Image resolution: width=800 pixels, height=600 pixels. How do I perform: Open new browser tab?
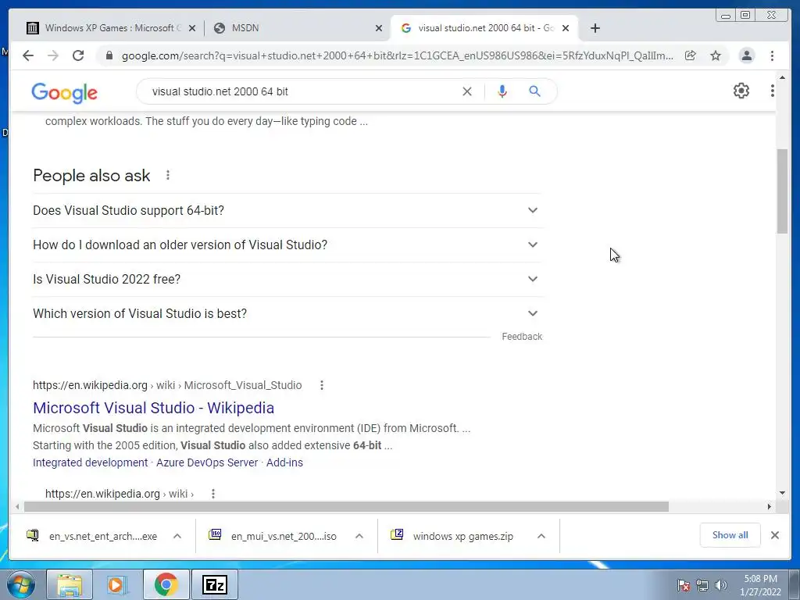595,28
